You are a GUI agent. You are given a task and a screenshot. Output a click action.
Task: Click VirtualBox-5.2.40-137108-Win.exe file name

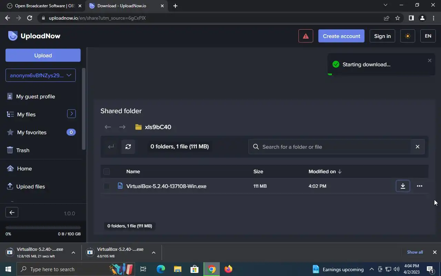166,186
